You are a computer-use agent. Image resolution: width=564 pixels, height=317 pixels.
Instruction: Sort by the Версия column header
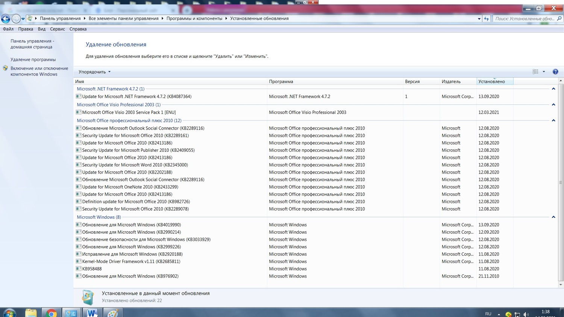point(421,82)
